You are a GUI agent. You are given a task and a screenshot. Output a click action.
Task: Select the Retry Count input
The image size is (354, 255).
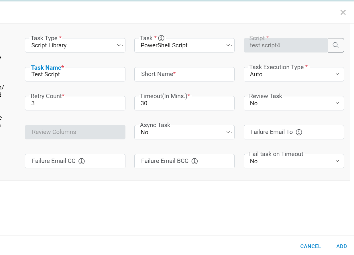coord(75,104)
